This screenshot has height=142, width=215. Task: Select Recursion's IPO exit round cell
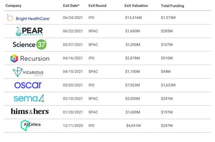pos(91,58)
